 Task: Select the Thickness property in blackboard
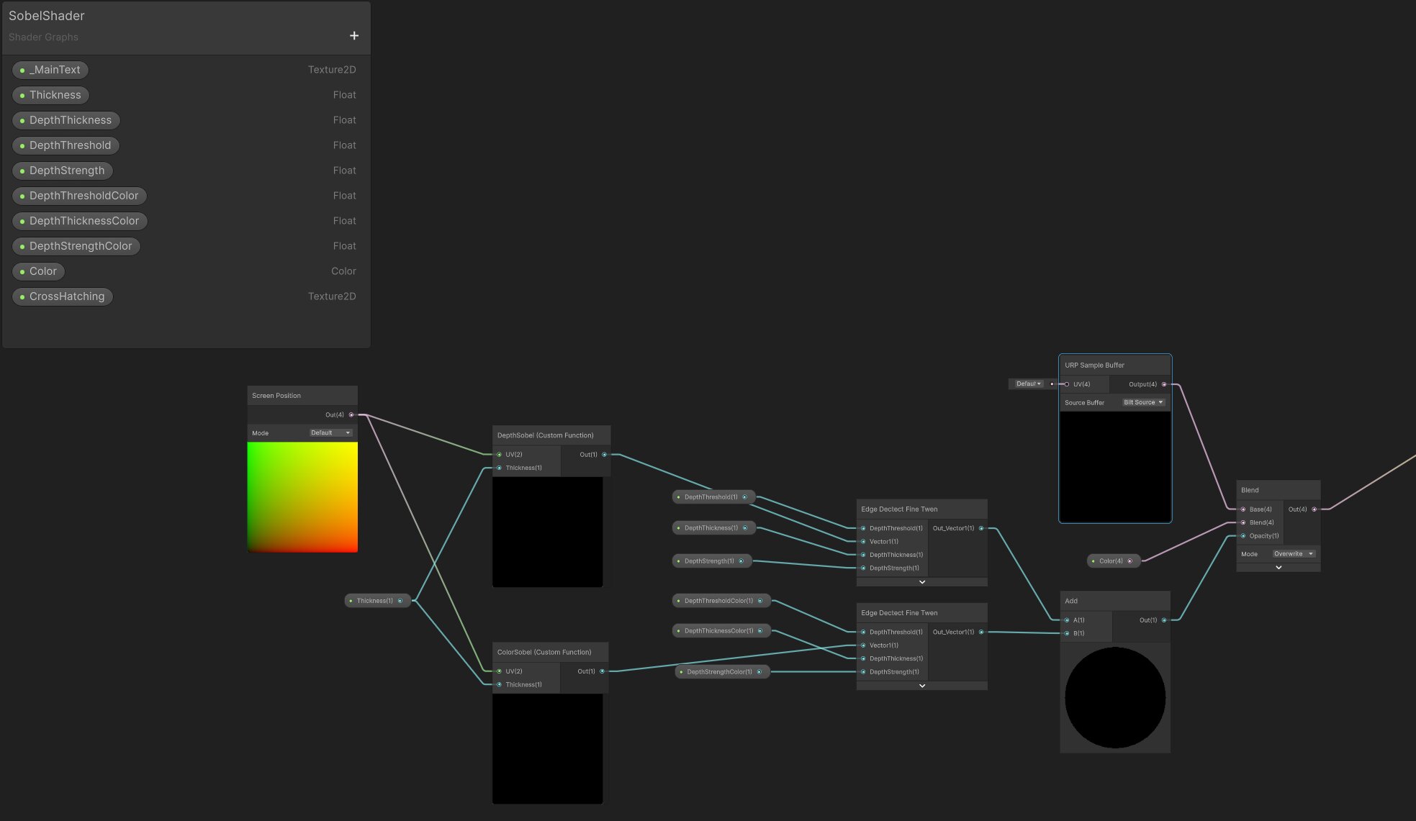50,95
